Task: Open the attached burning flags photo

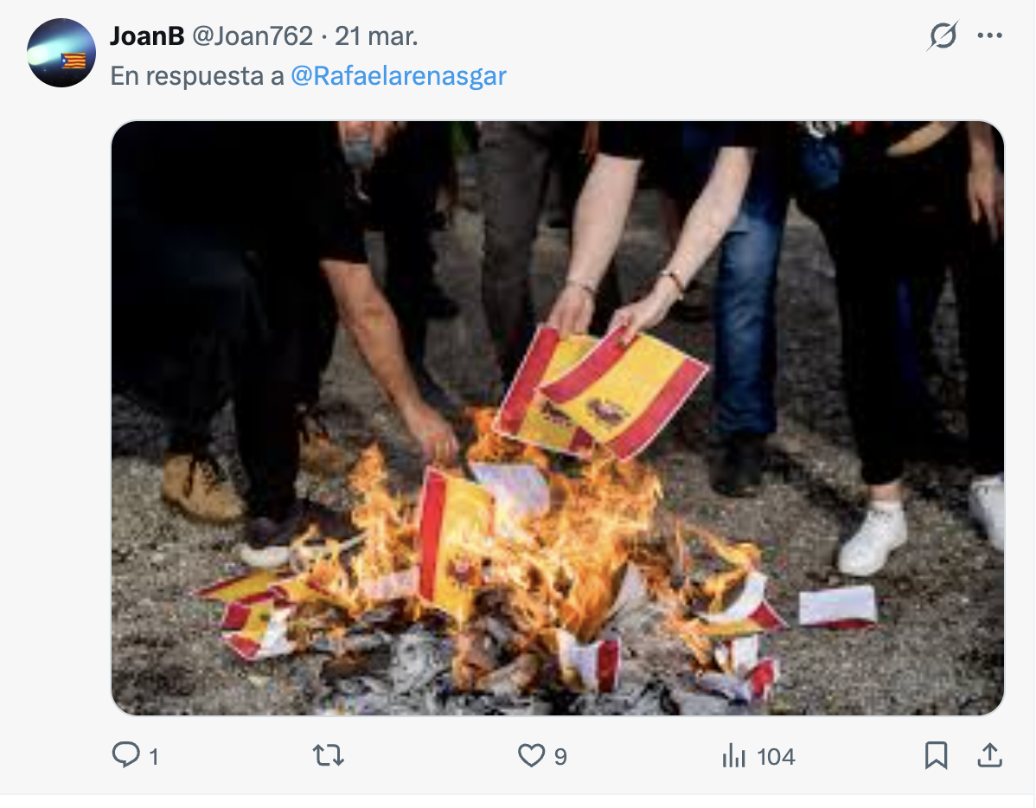Action: tap(558, 418)
